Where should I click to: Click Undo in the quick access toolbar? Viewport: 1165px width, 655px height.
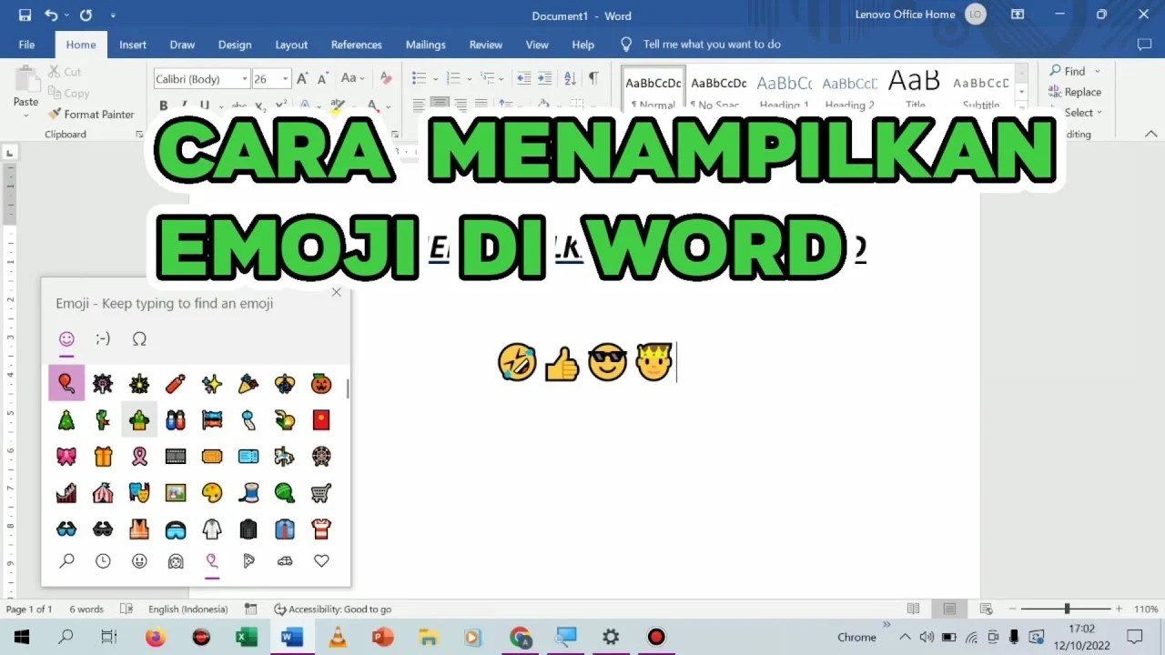click(x=51, y=15)
